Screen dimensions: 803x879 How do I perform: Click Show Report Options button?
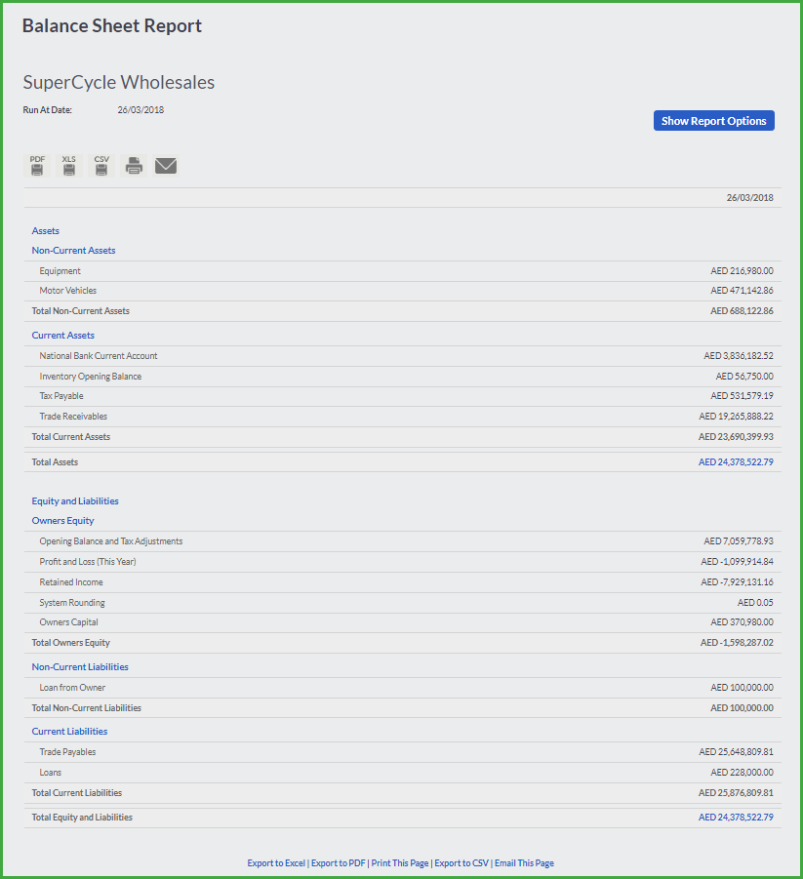[714, 121]
